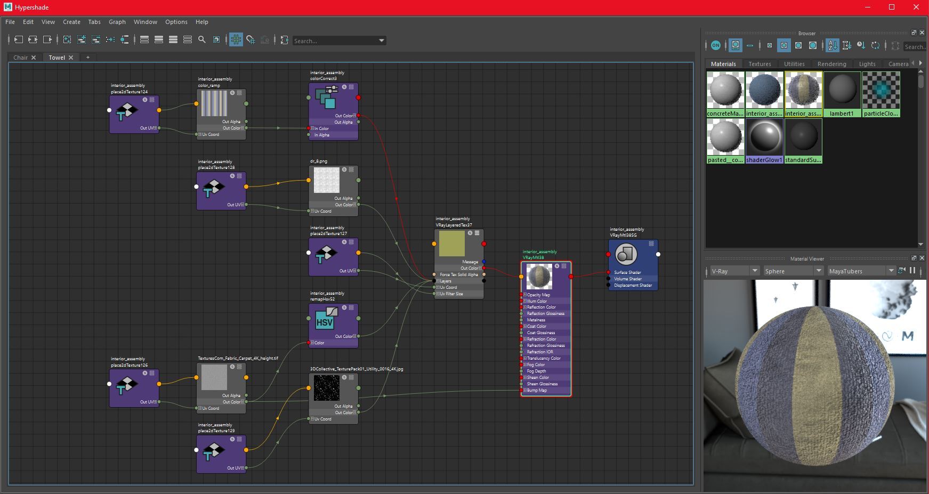Select the shaderGlow1 material swatch
Viewport: 929px width, 494px height.
764,141
